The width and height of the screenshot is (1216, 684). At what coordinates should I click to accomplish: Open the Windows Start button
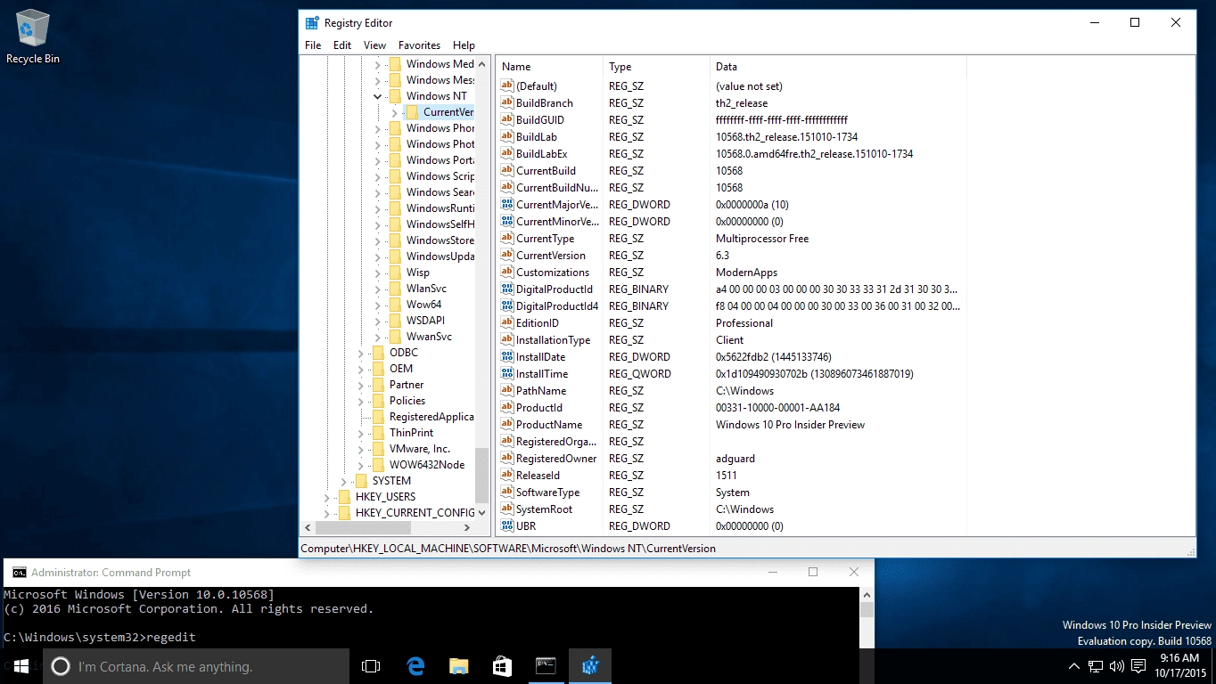click(x=21, y=666)
